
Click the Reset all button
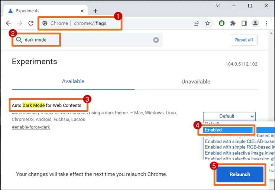pyautogui.click(x=244, y=40)
